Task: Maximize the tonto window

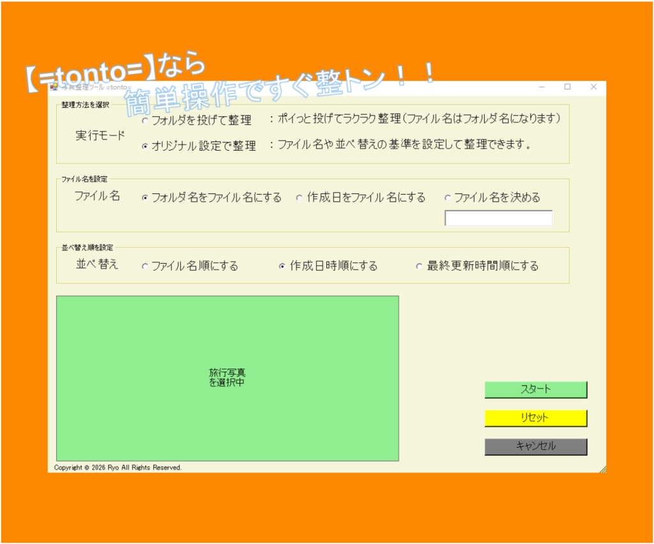Action: click(567, 87)
